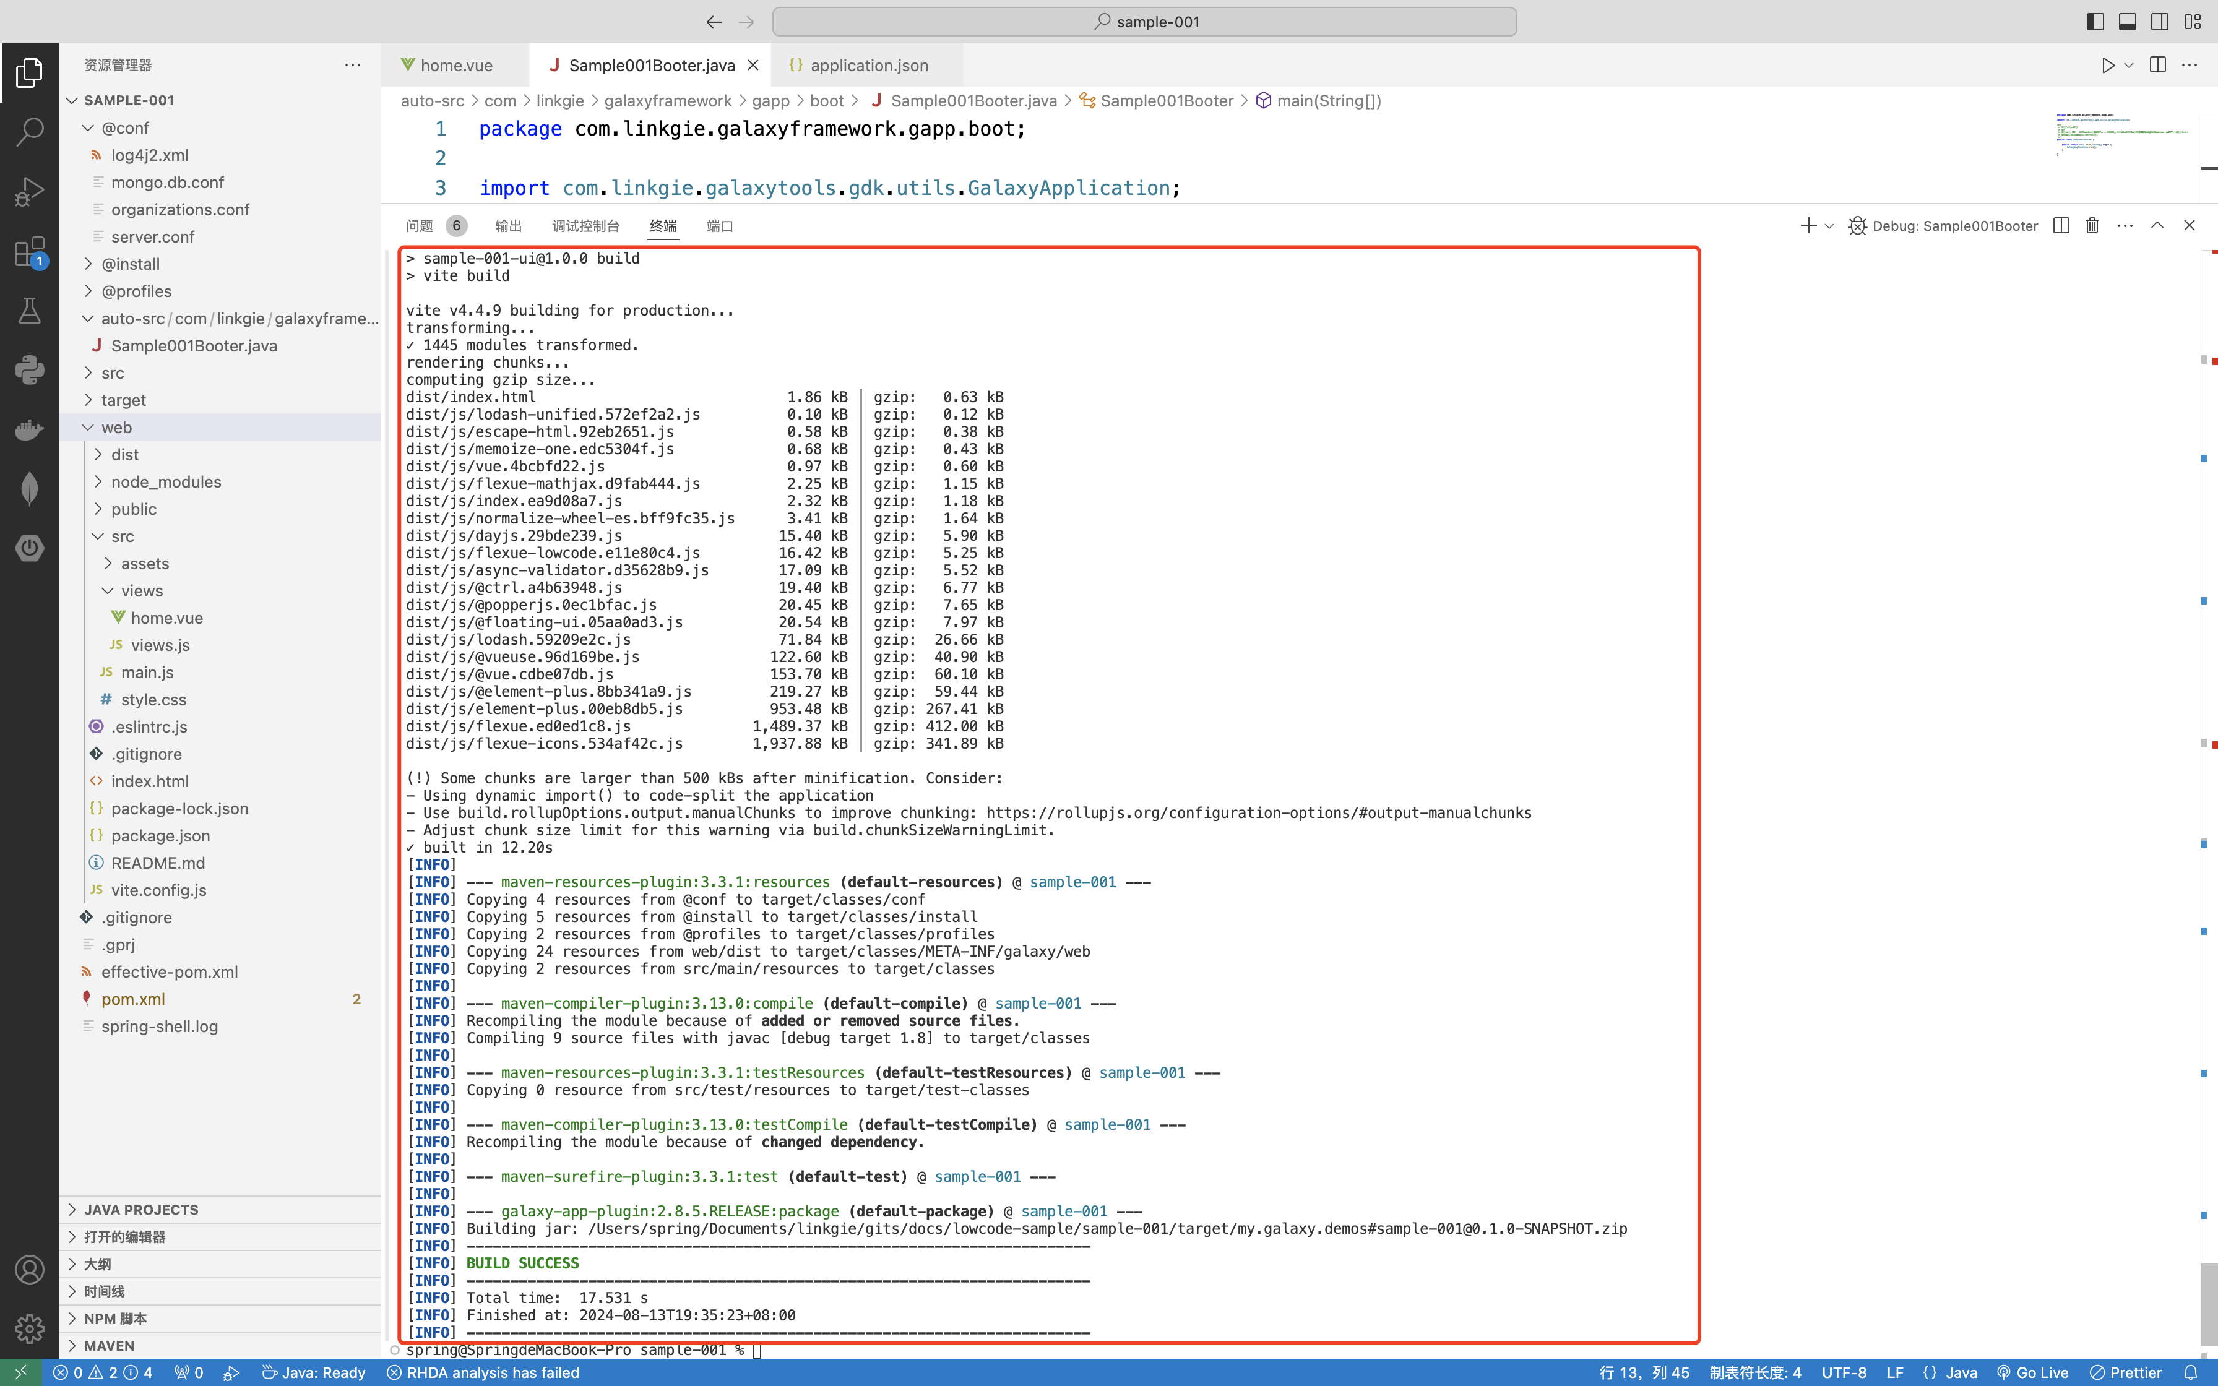The image size is (2218, 1386).
Task: Open mongo.db.conf file
Action: point(220,183)
